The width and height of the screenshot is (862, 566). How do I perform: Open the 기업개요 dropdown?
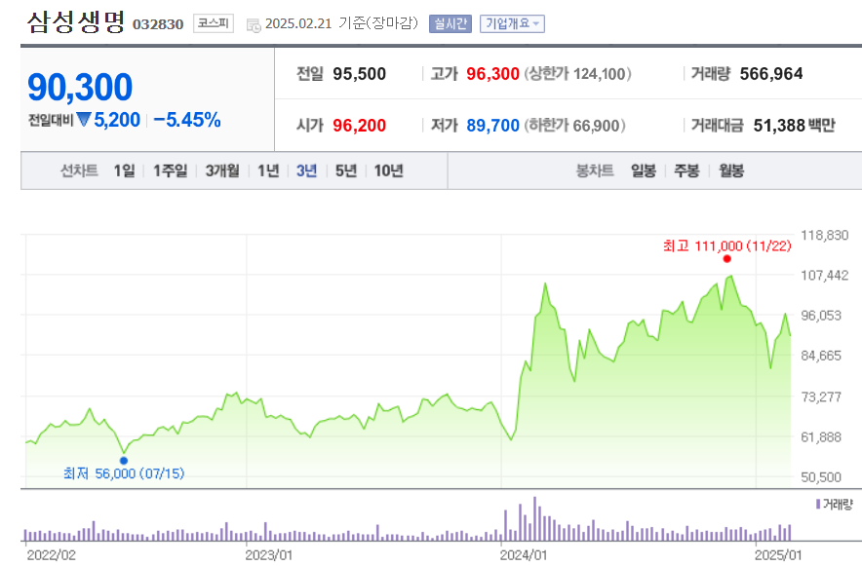pos(512,23)
